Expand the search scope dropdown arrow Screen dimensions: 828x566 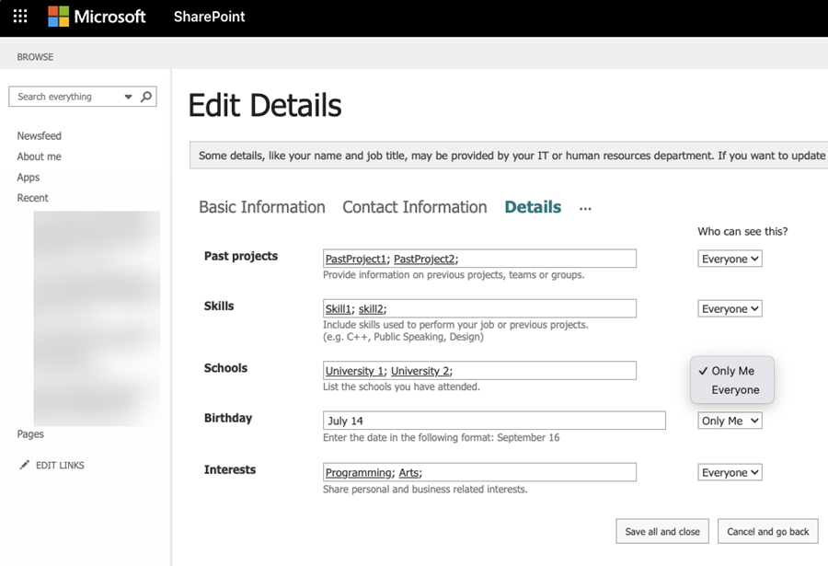[x=128, y=97]
